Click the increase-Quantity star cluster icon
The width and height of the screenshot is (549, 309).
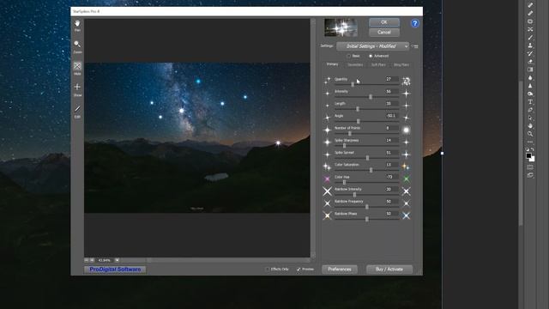coord(406,82)
